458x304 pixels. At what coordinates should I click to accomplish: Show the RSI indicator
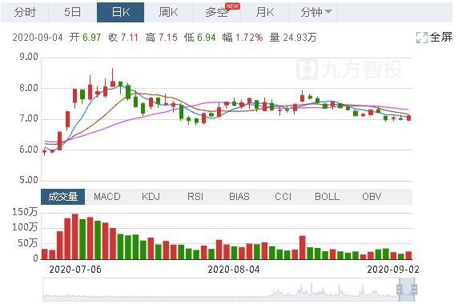click(195, 197)
